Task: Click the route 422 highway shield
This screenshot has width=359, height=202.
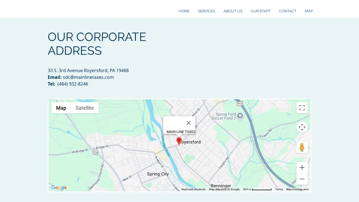Action: (x=240, y=104)
